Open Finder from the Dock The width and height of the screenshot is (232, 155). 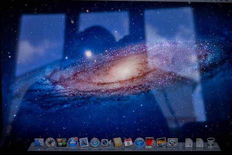click(39, 143)
